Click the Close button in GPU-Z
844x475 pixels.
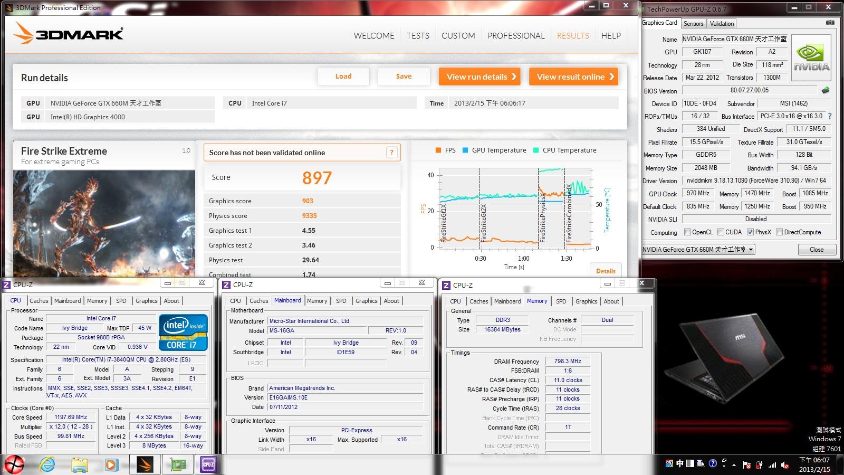(817, 250)
